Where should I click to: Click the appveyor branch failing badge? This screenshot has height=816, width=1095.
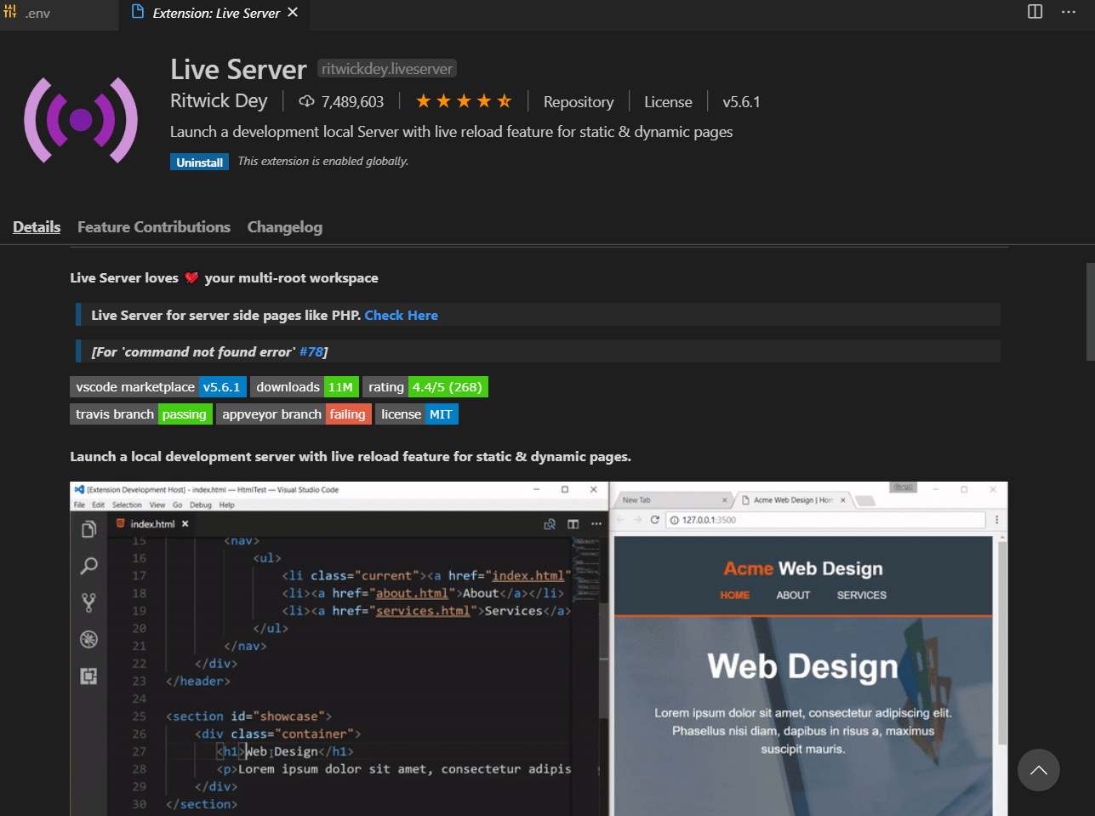294,414
